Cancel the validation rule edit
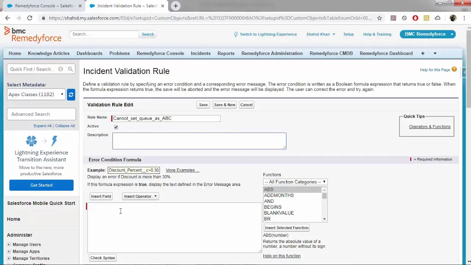The width and height of the screenshot is (471, 265). click(246, 105)
